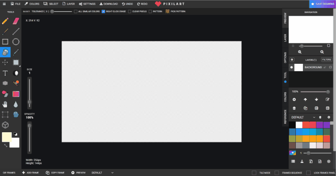Open the Layer menu
This screenshot has width=336, height=176.
69,4
